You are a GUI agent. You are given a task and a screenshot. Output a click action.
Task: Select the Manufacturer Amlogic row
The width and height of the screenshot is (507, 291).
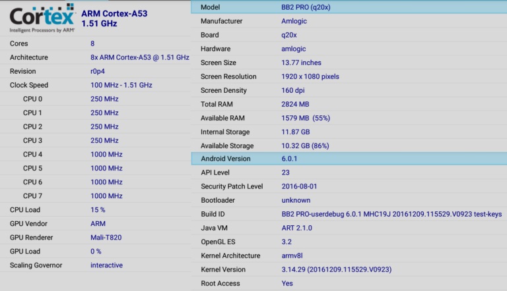click(349, 21)
